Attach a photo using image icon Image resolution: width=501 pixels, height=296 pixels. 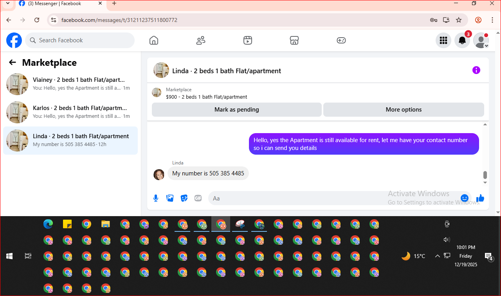click(x=170, y=198)
